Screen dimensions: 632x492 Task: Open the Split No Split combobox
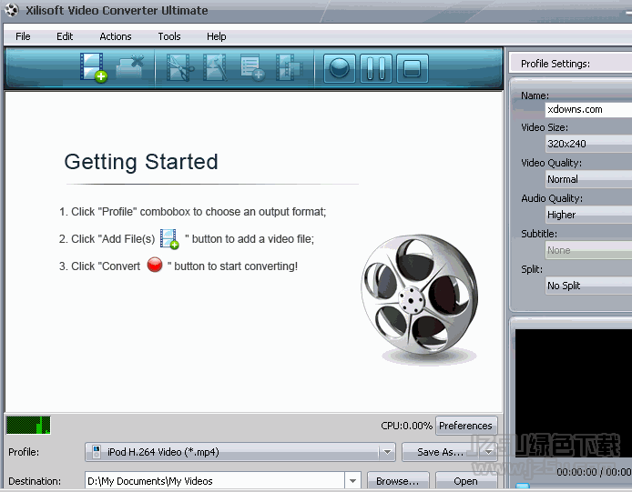click(x=588, y=286)
